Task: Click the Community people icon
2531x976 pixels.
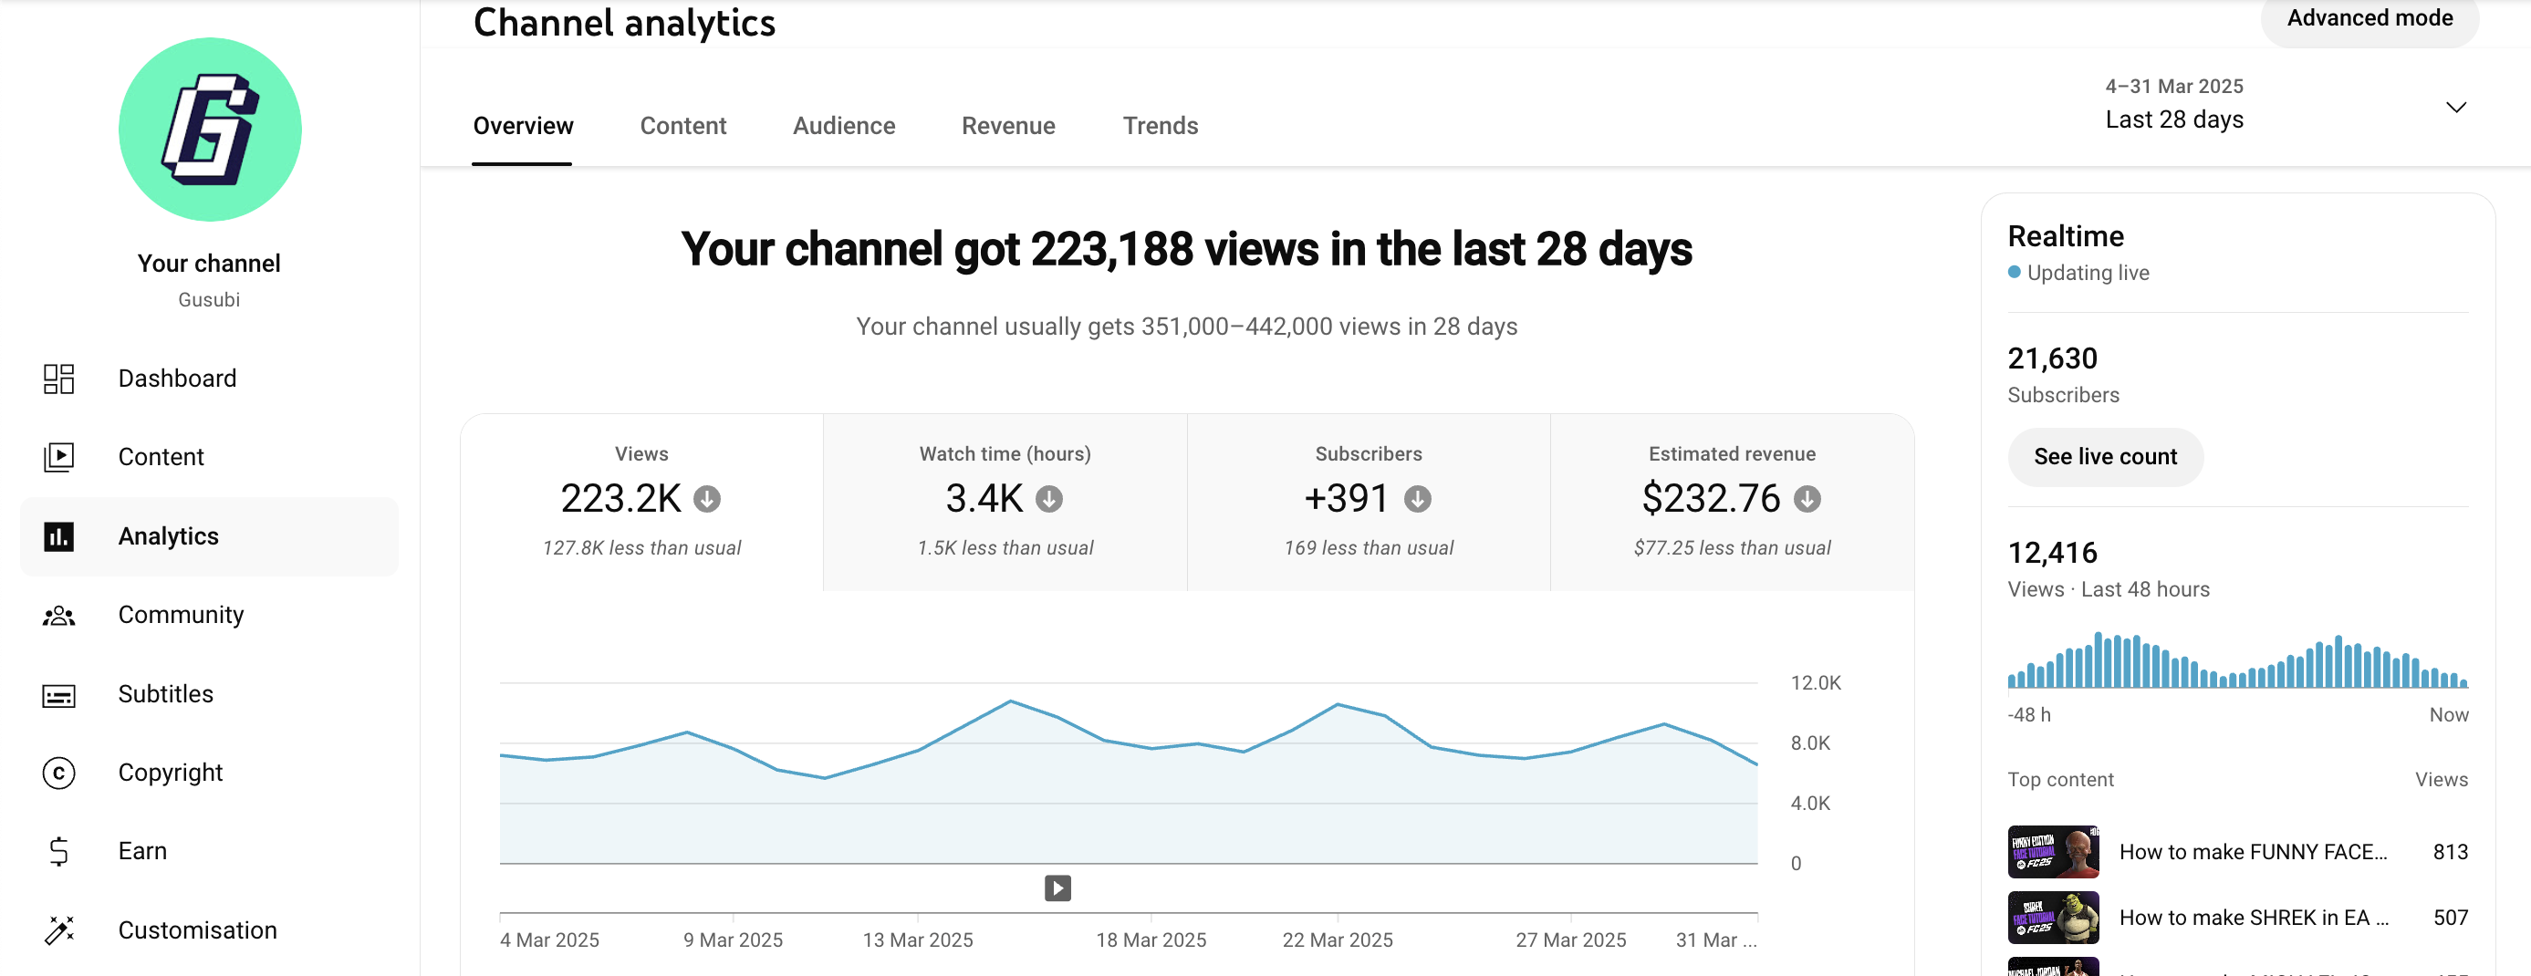Action: click(59, 616)
